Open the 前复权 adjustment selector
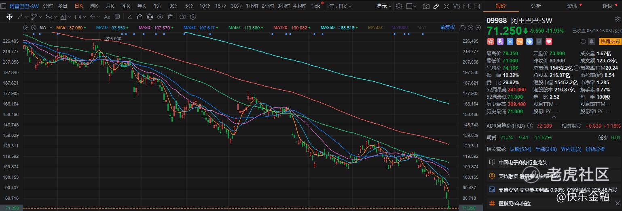This screenshot has width=622, height=211. [x=447, y=27]
